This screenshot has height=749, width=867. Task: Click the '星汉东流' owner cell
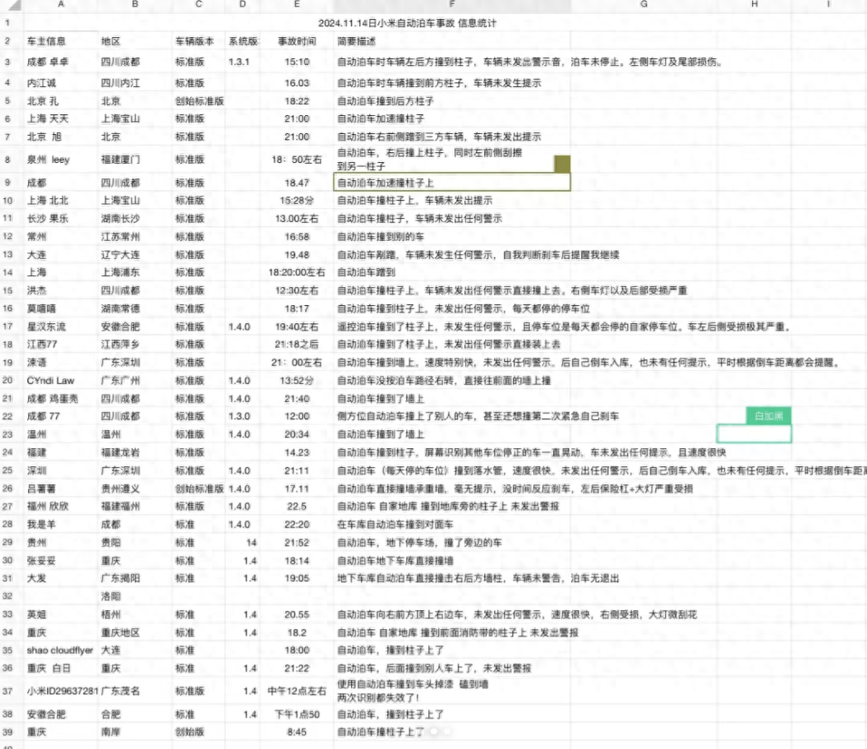(x=47, y=327)
